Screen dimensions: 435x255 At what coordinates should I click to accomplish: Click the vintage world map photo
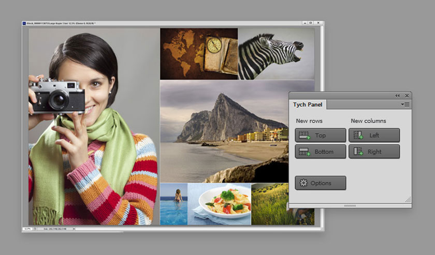pos(199,54)
